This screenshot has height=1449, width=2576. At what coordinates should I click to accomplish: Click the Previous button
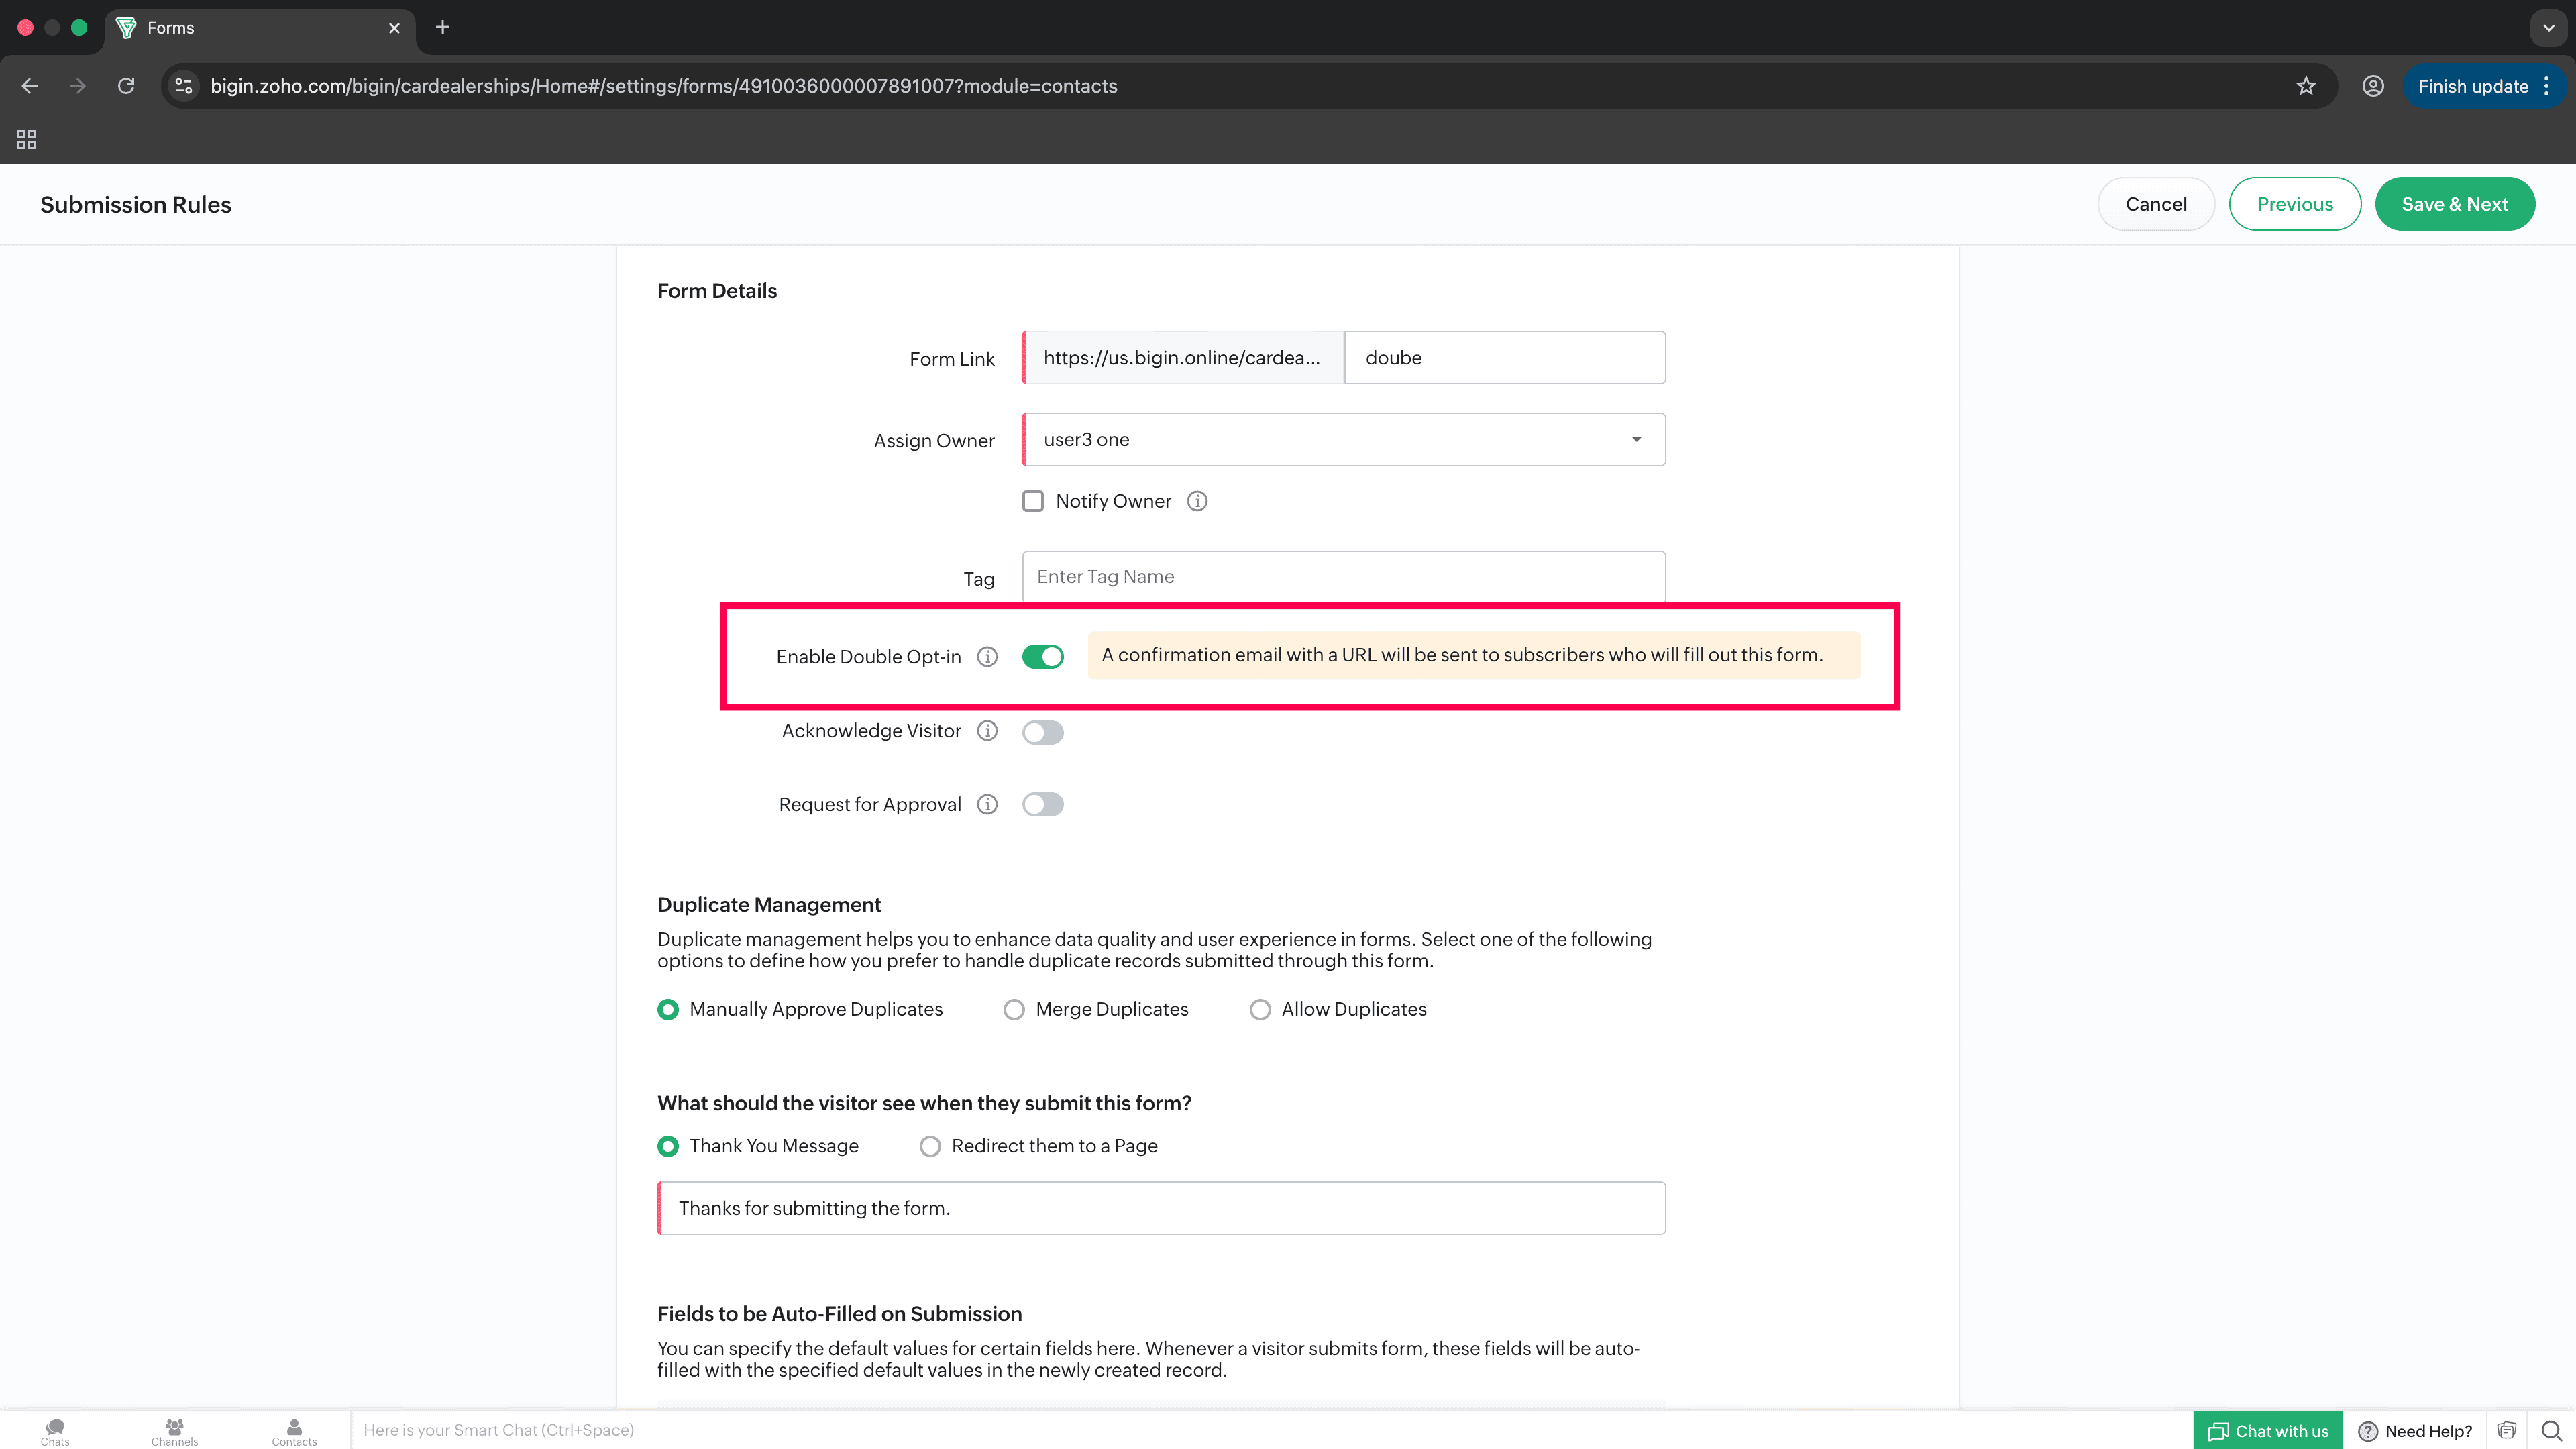point(2294,204)
